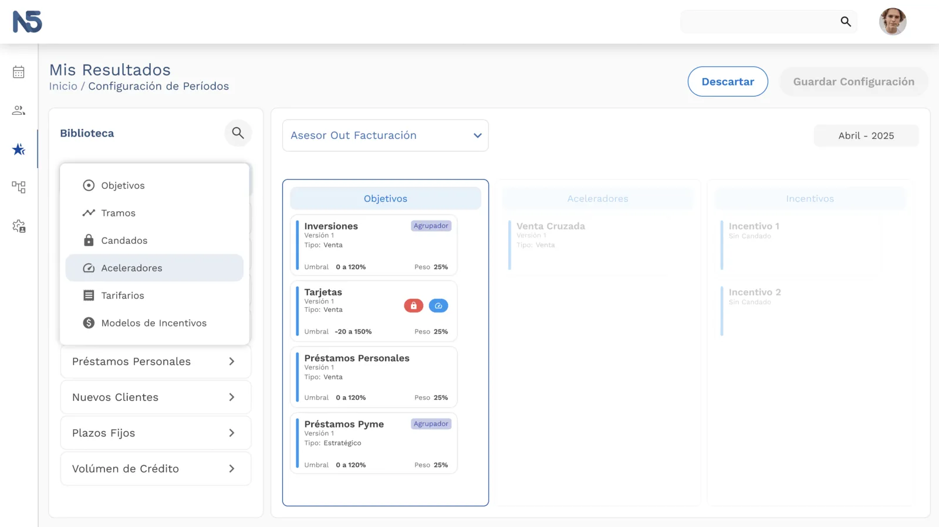
Task: Select Candados menu entry
Action: point(154,240)
